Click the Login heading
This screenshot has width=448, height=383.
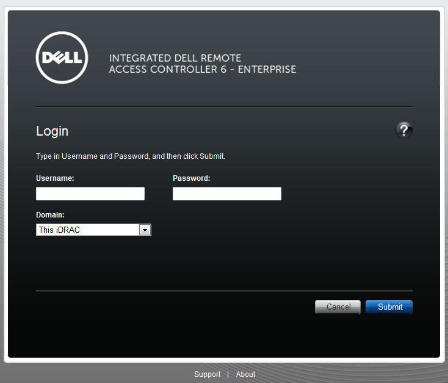[x=52, y=131]
